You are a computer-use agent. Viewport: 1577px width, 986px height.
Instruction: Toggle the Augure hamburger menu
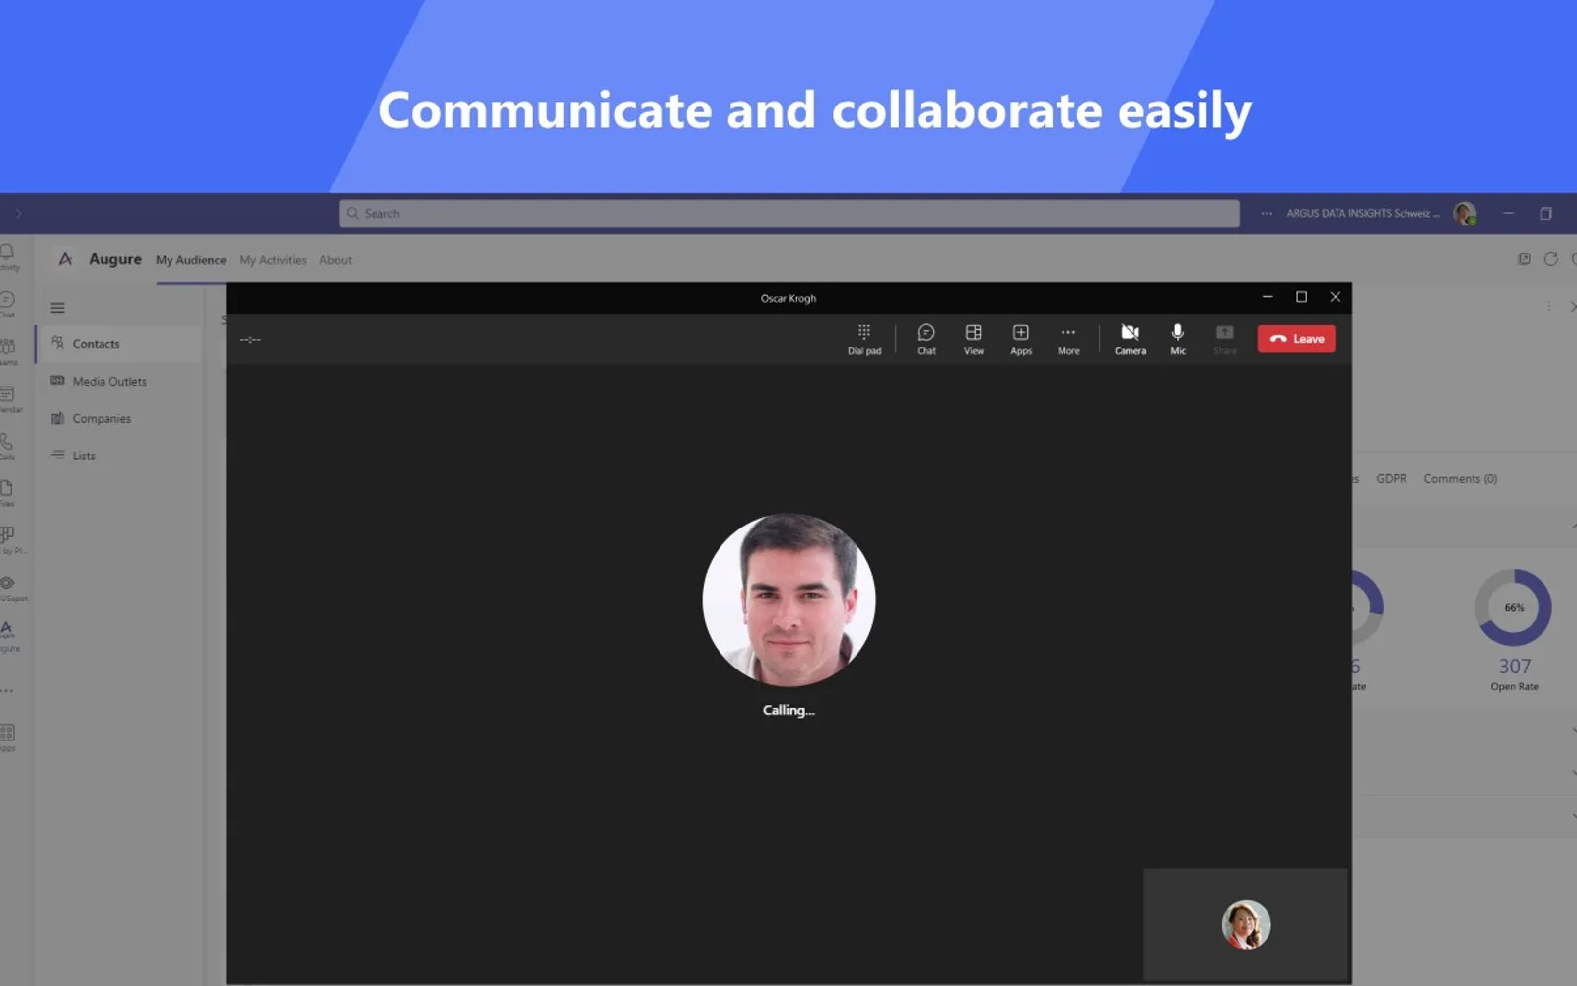tap(58, 308)
